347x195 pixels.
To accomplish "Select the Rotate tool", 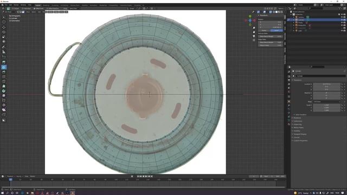I will 4,32.
